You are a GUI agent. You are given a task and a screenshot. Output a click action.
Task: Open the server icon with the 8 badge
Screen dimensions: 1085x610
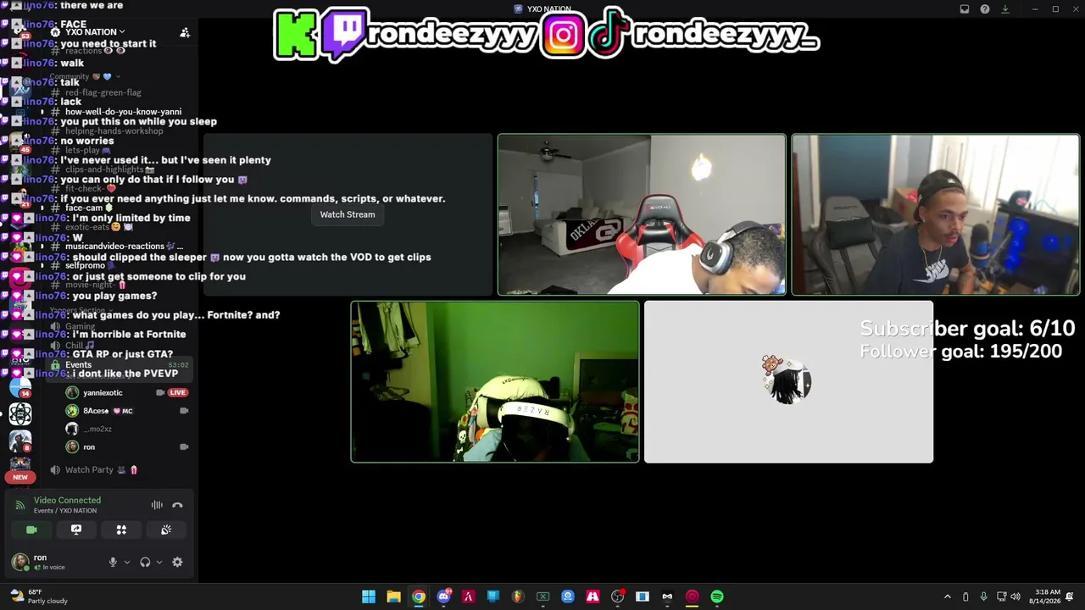20,441
